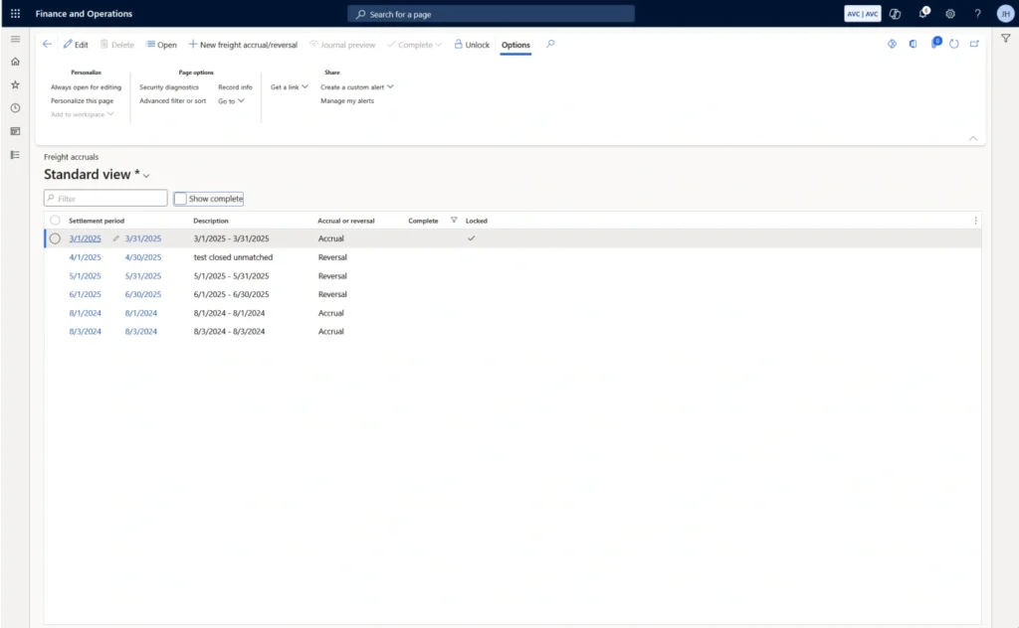The width and height of the screenshot is (1019, 628).
Task: Open the Modules list icon in the sidebar
Action: (x=15, y=154)
